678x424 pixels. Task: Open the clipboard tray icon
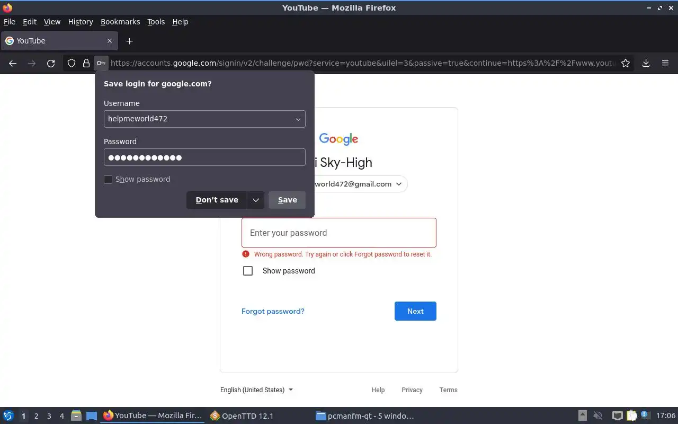point(632,416)
